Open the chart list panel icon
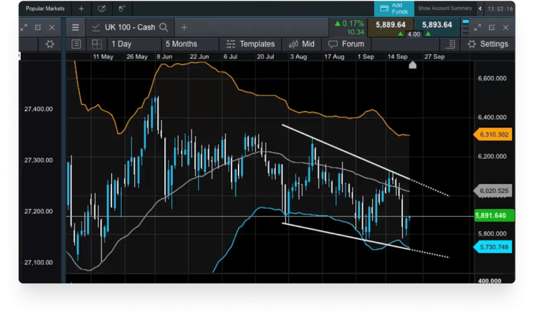The height and width of the screenshot is (320, 534). pos(76,44)
